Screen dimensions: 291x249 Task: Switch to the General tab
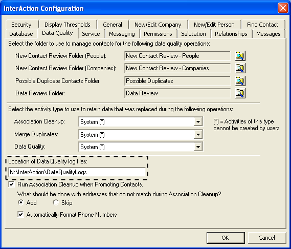[x=113, y=25]
